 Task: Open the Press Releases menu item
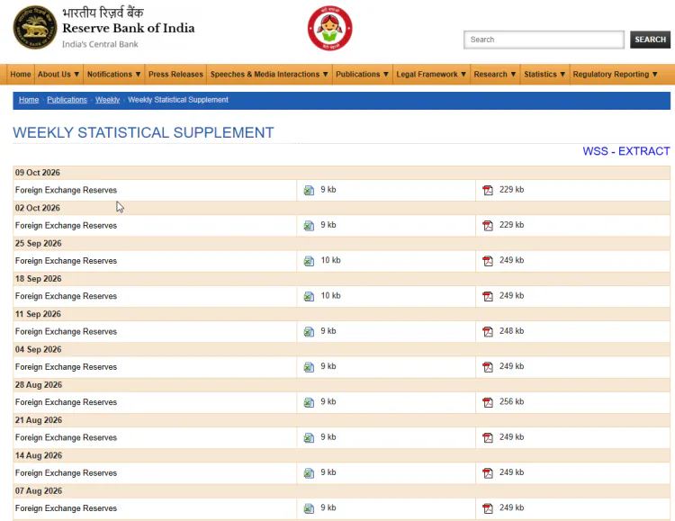[175, 74]
